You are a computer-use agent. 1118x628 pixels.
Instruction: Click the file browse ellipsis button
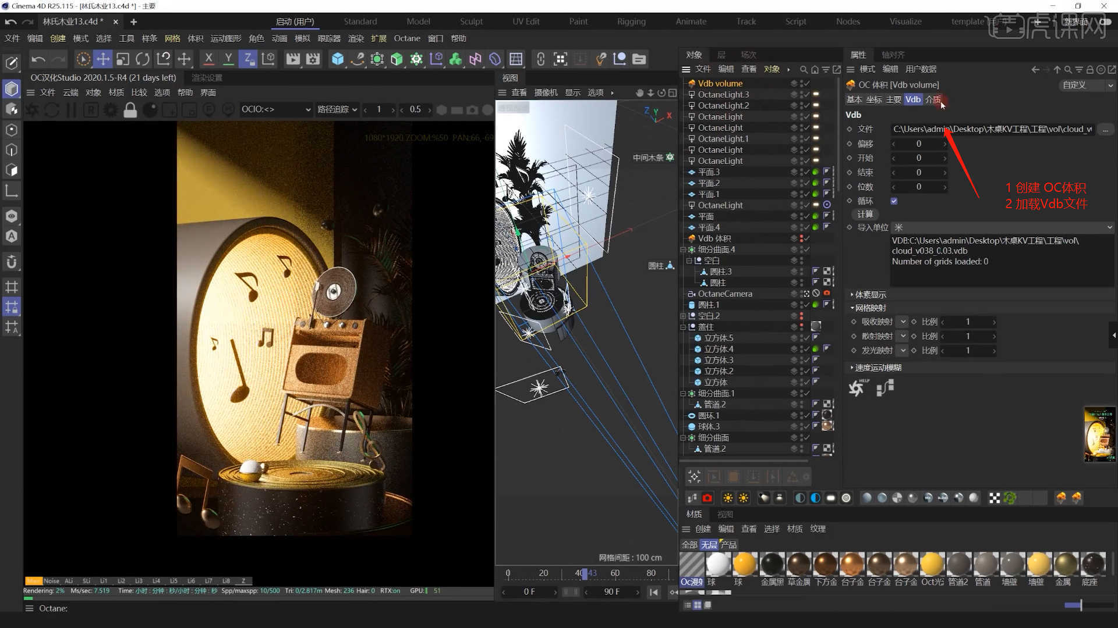click(x=1105, y=129)
